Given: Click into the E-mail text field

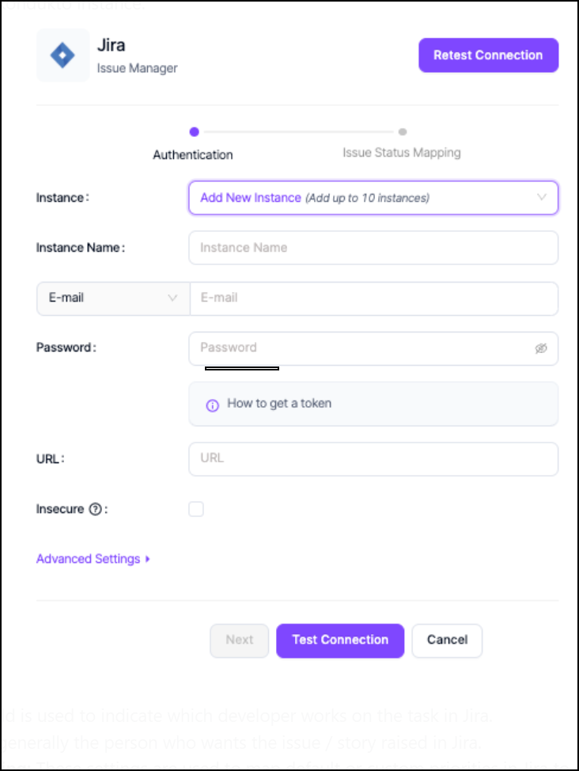Looking at the screenshot, I should coord(373,298).
